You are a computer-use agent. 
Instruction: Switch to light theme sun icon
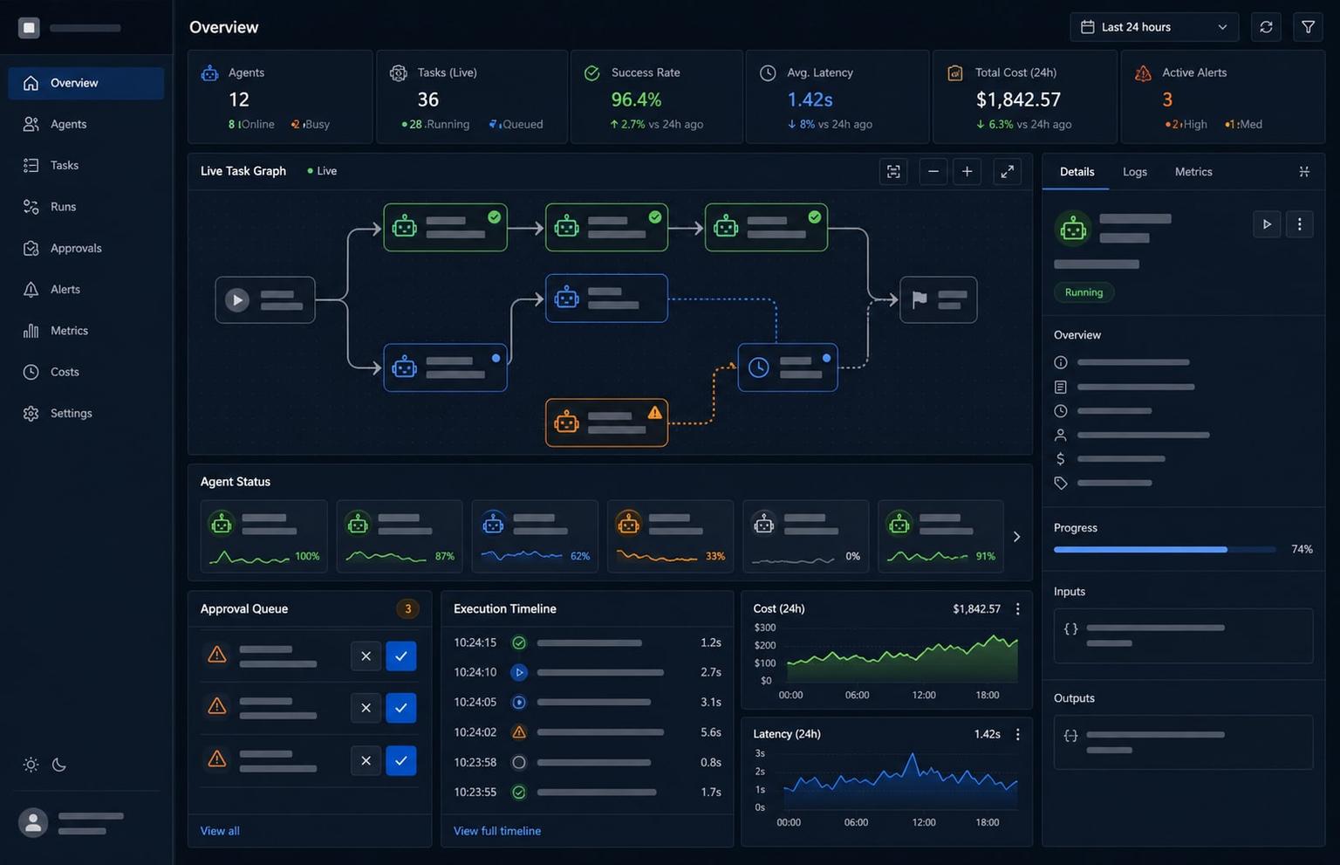(x=31, y=765)
